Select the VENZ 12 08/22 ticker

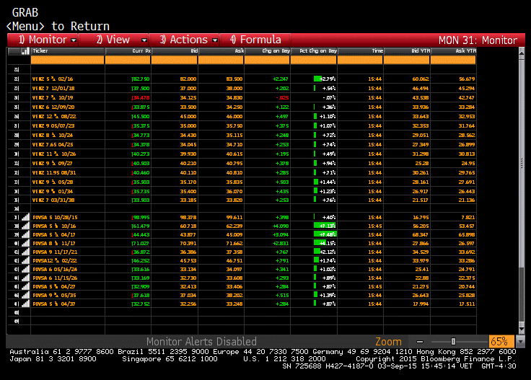(54, 116)
